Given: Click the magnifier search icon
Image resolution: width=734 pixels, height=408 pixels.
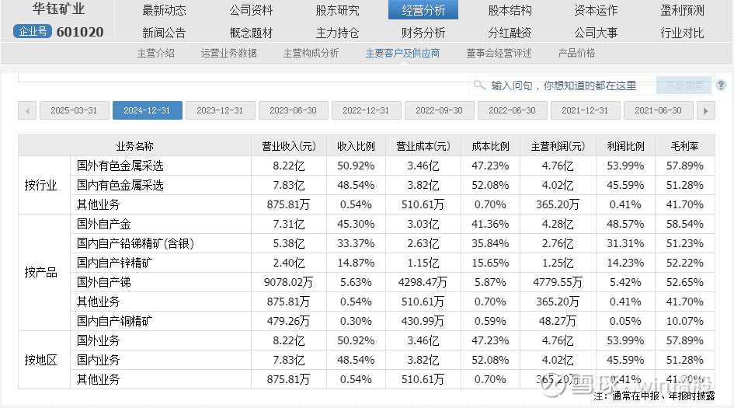Looking at the screenshot, I should (x=479, y=85).
